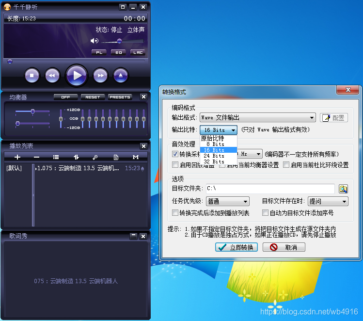Open playlist sort icon
This screenshot has height=321, width=363.
tap(76, 157)
